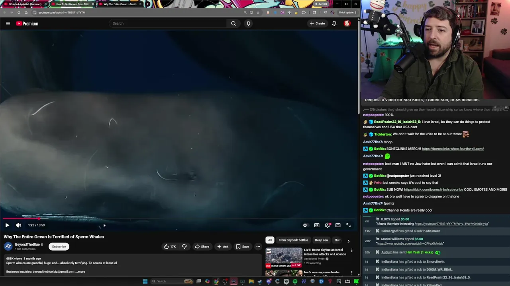The width and height of the screenshot is (510, 286).
Task: Play the sperm whale video
Action: tap(7, 225)
